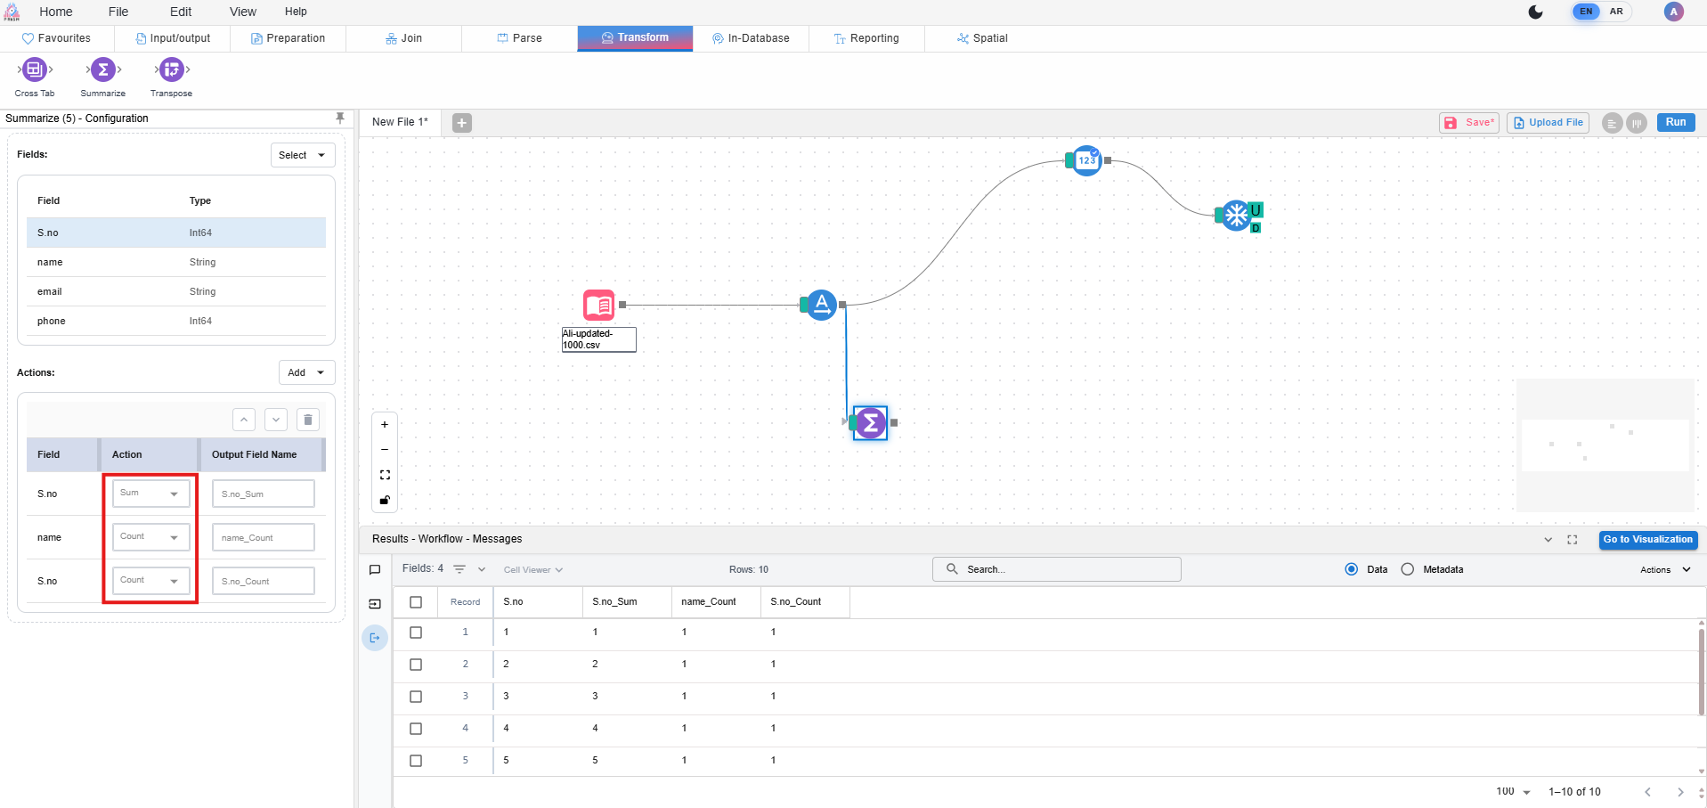Open the Sum action dropdown for S.no
The width and height of the screenshot is (1707, 808).
pyautogui.click(x=151, y=494)
